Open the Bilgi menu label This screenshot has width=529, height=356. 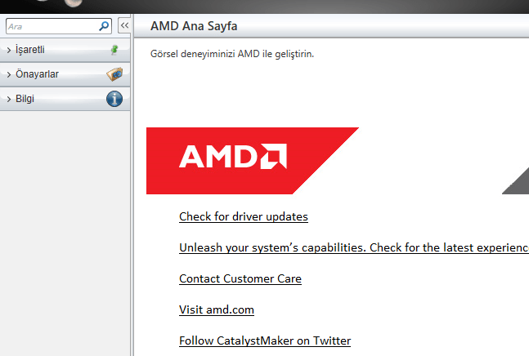(25, 99)
